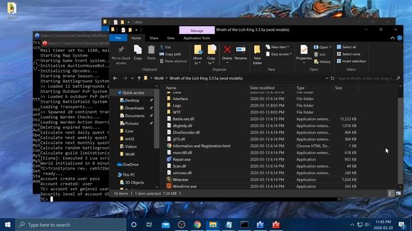The width and height of the screenshot is (412, 231).
Task: Click the History command
Action: [x=322, y=62]
